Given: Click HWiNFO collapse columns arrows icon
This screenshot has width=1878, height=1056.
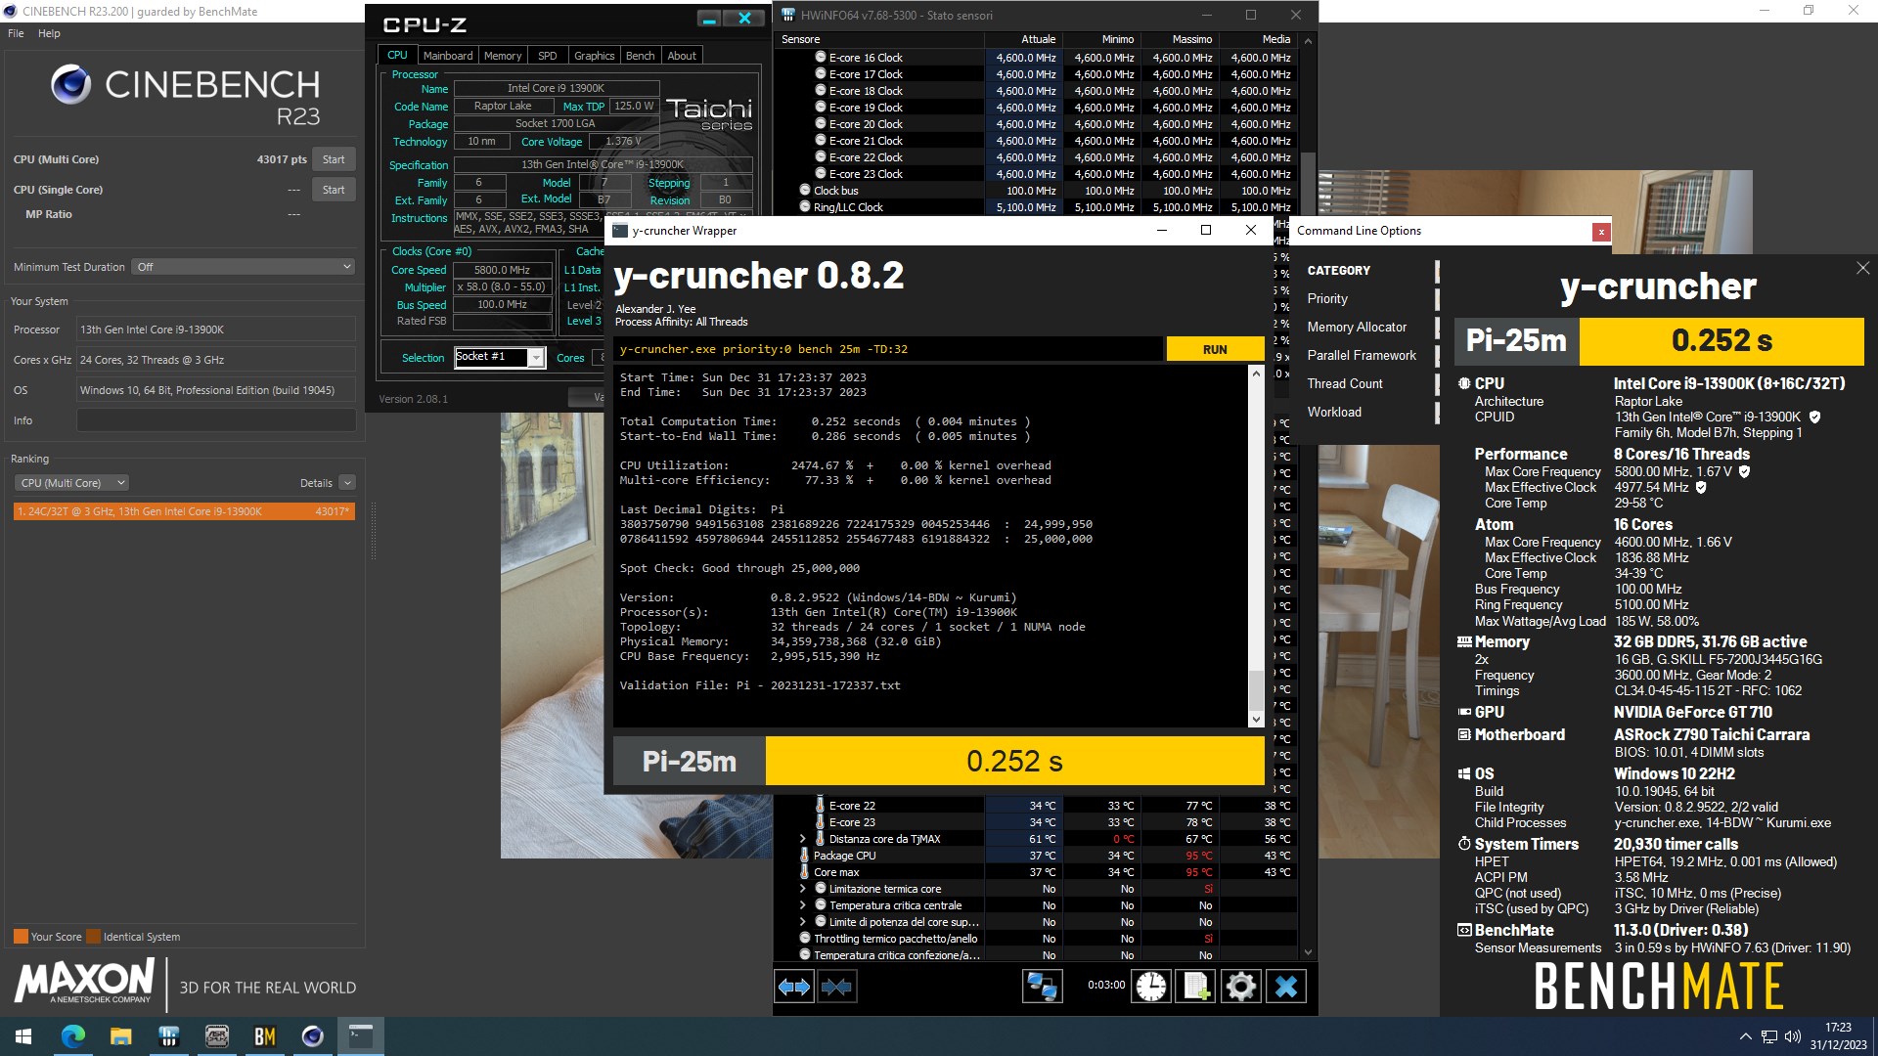Looking at the screenshot, I should 836,987.
